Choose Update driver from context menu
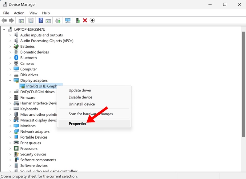 click(x=94, y=90)
